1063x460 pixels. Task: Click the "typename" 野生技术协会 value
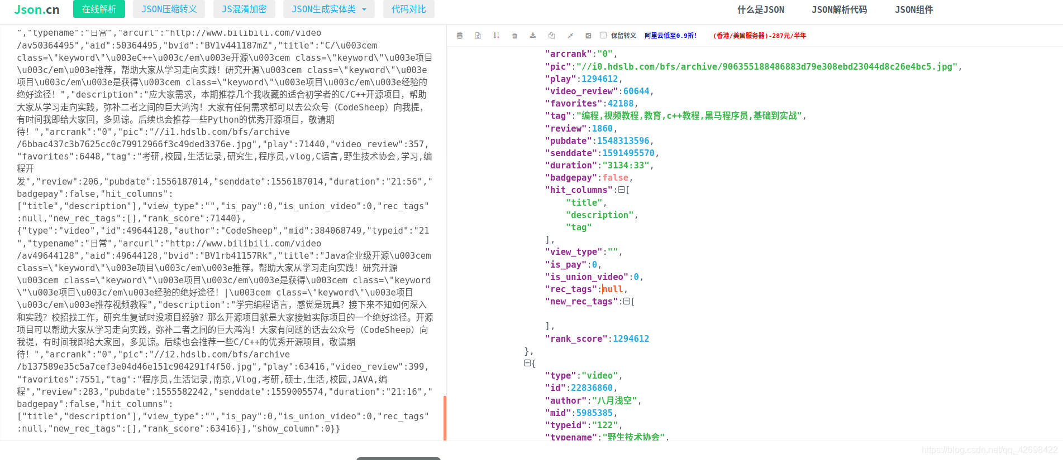(x=633, y=438)
